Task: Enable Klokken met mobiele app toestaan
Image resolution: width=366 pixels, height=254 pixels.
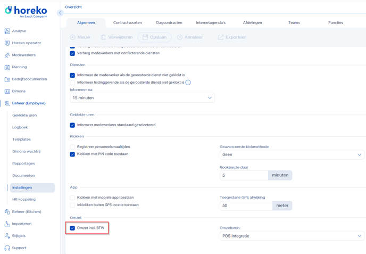Action: point(72,198)
